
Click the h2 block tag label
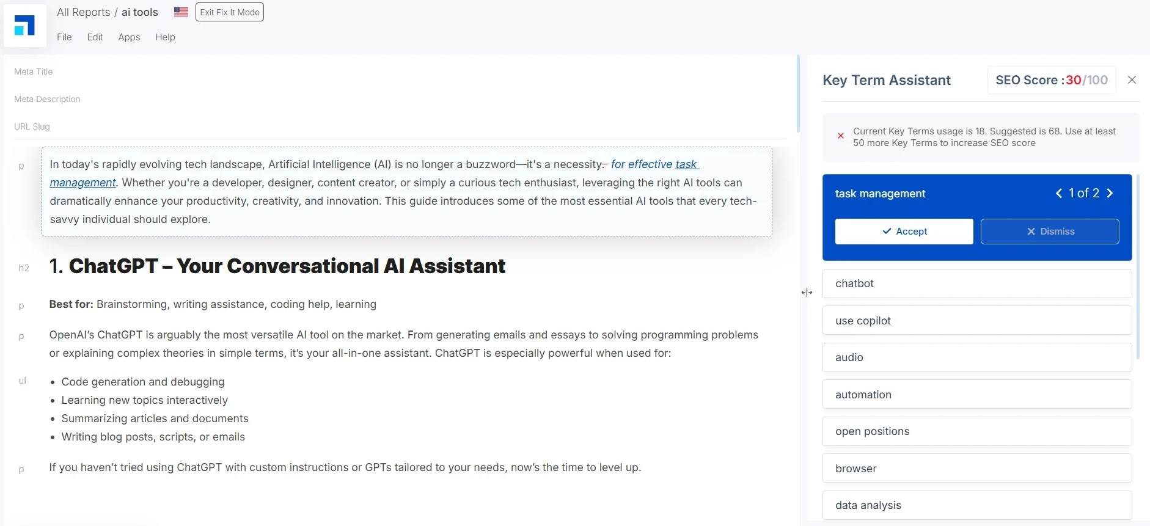[x=24, y=268]
